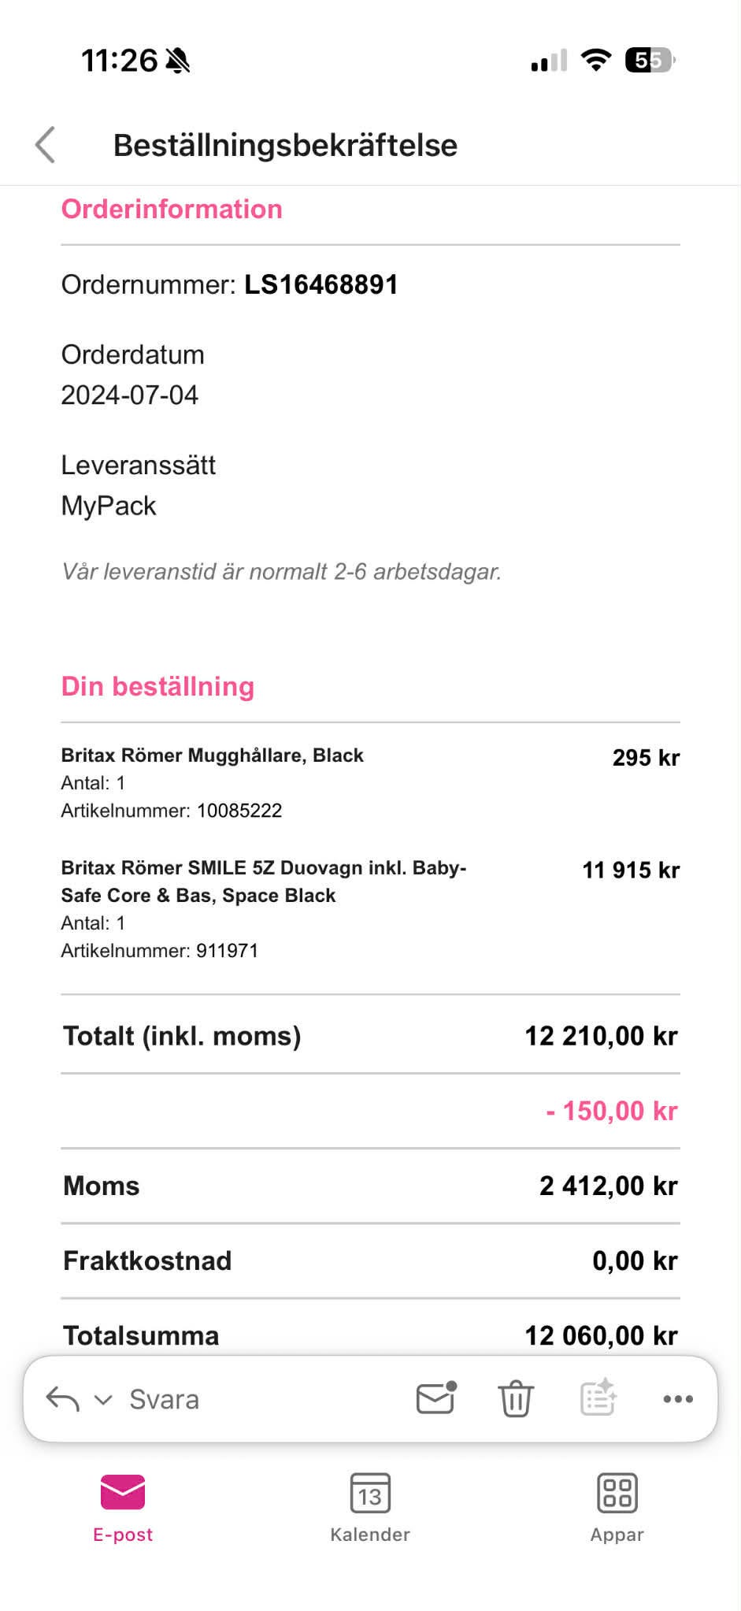Tap the Britax Römer Mugghållare, Black item
This screenshot has width=741, height=1611.
pyautogui.click(x=213, y=755)
